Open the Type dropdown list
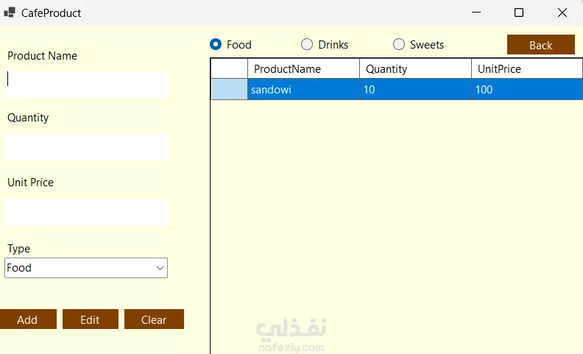 pos(160,268)
